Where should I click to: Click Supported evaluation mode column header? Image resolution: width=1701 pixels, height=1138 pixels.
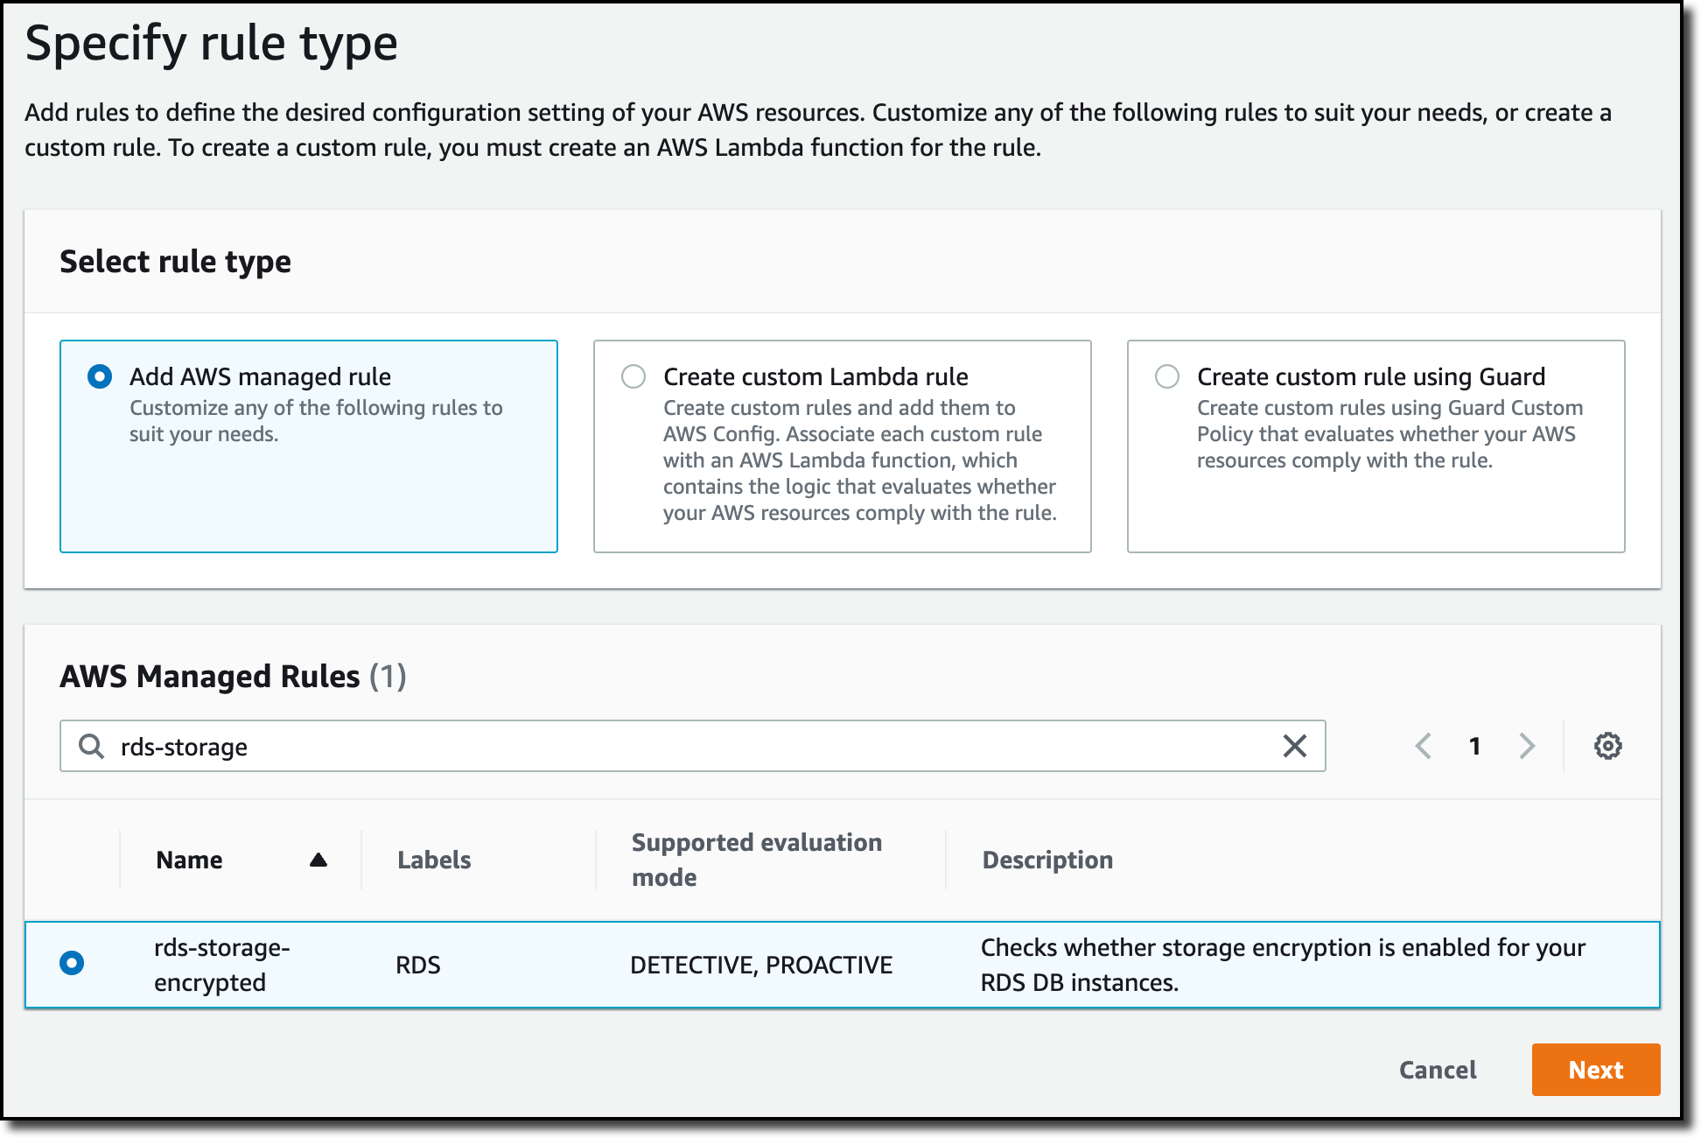(x=756, y=860)
